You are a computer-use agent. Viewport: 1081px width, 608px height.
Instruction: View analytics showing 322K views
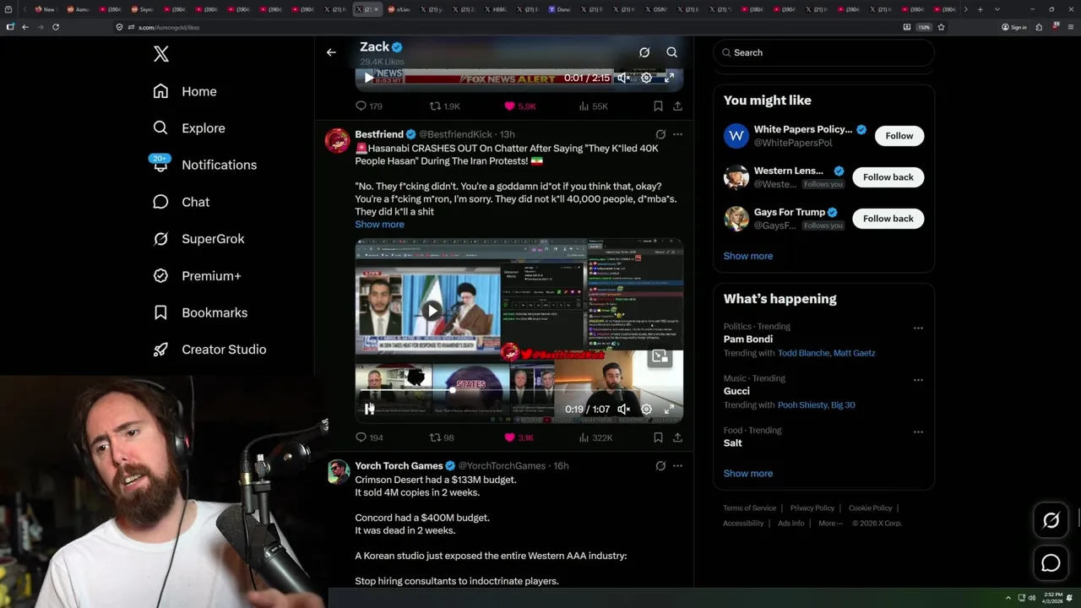[x=595, y=437]
